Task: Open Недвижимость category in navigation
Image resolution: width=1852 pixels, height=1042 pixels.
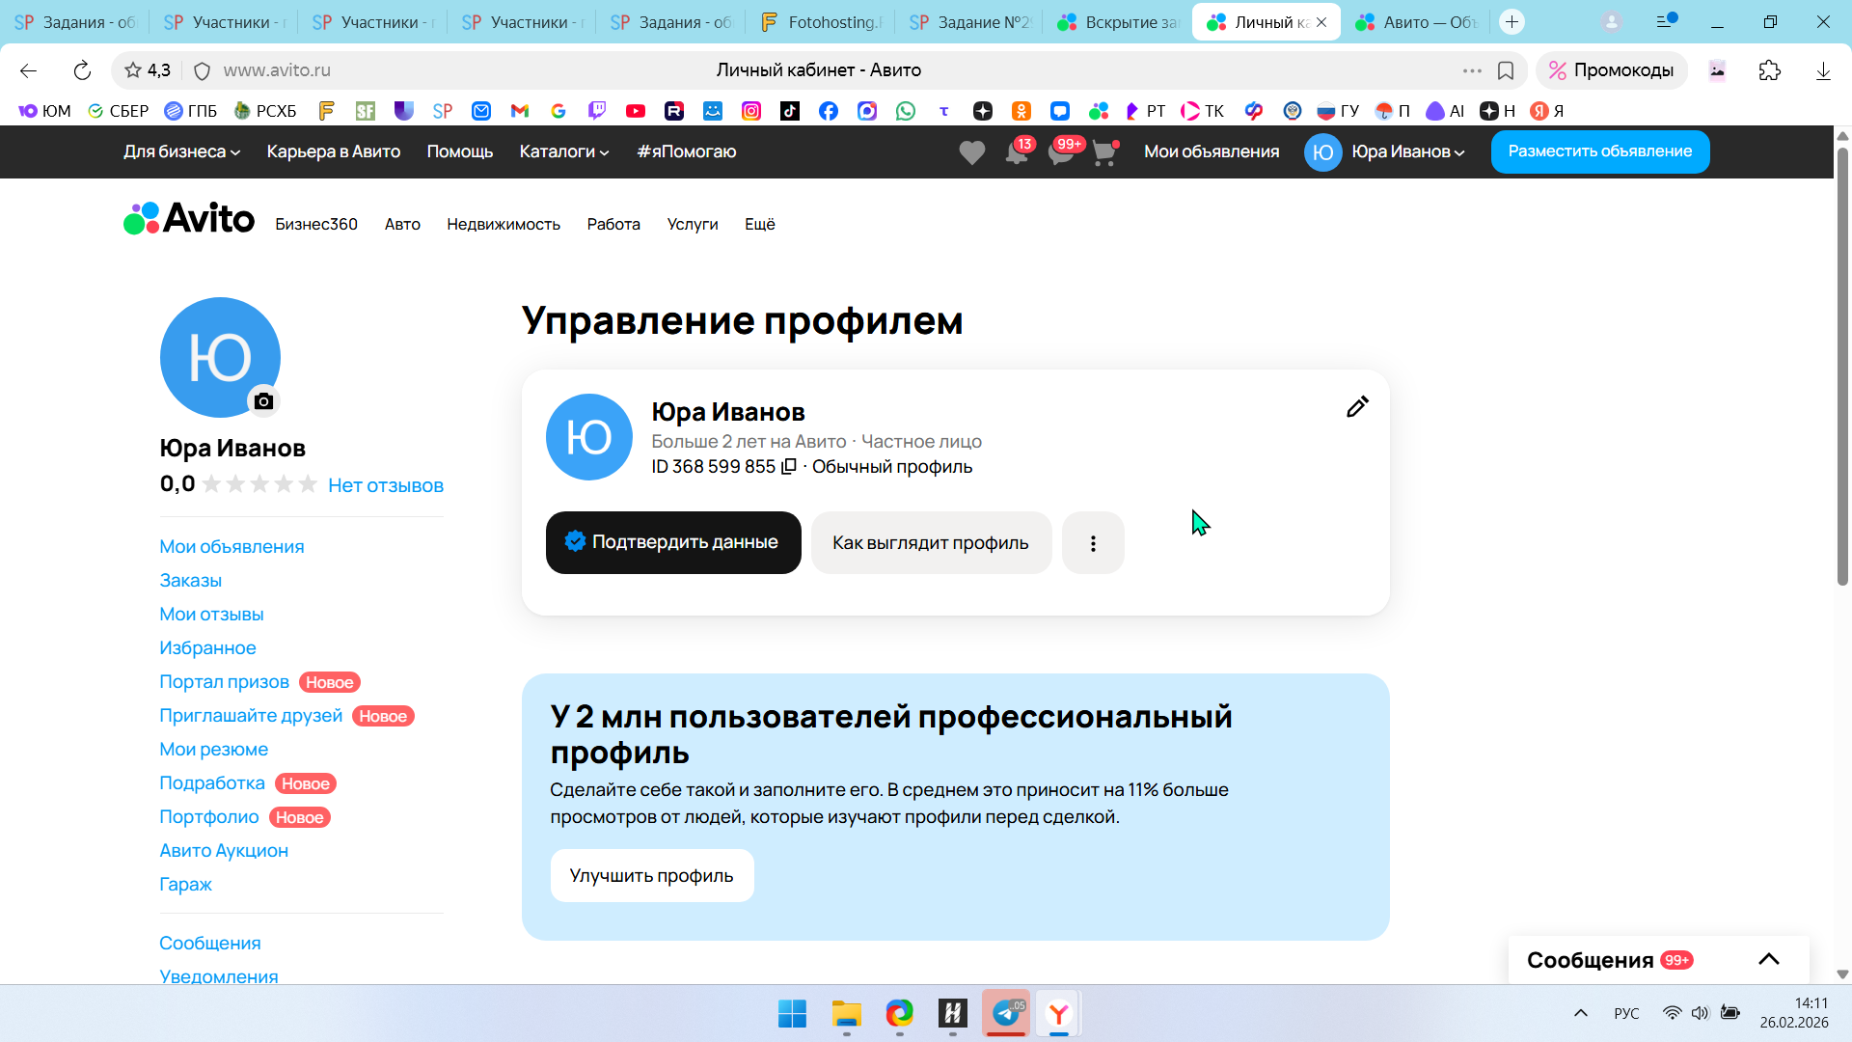Action: [x=503, y=224]
